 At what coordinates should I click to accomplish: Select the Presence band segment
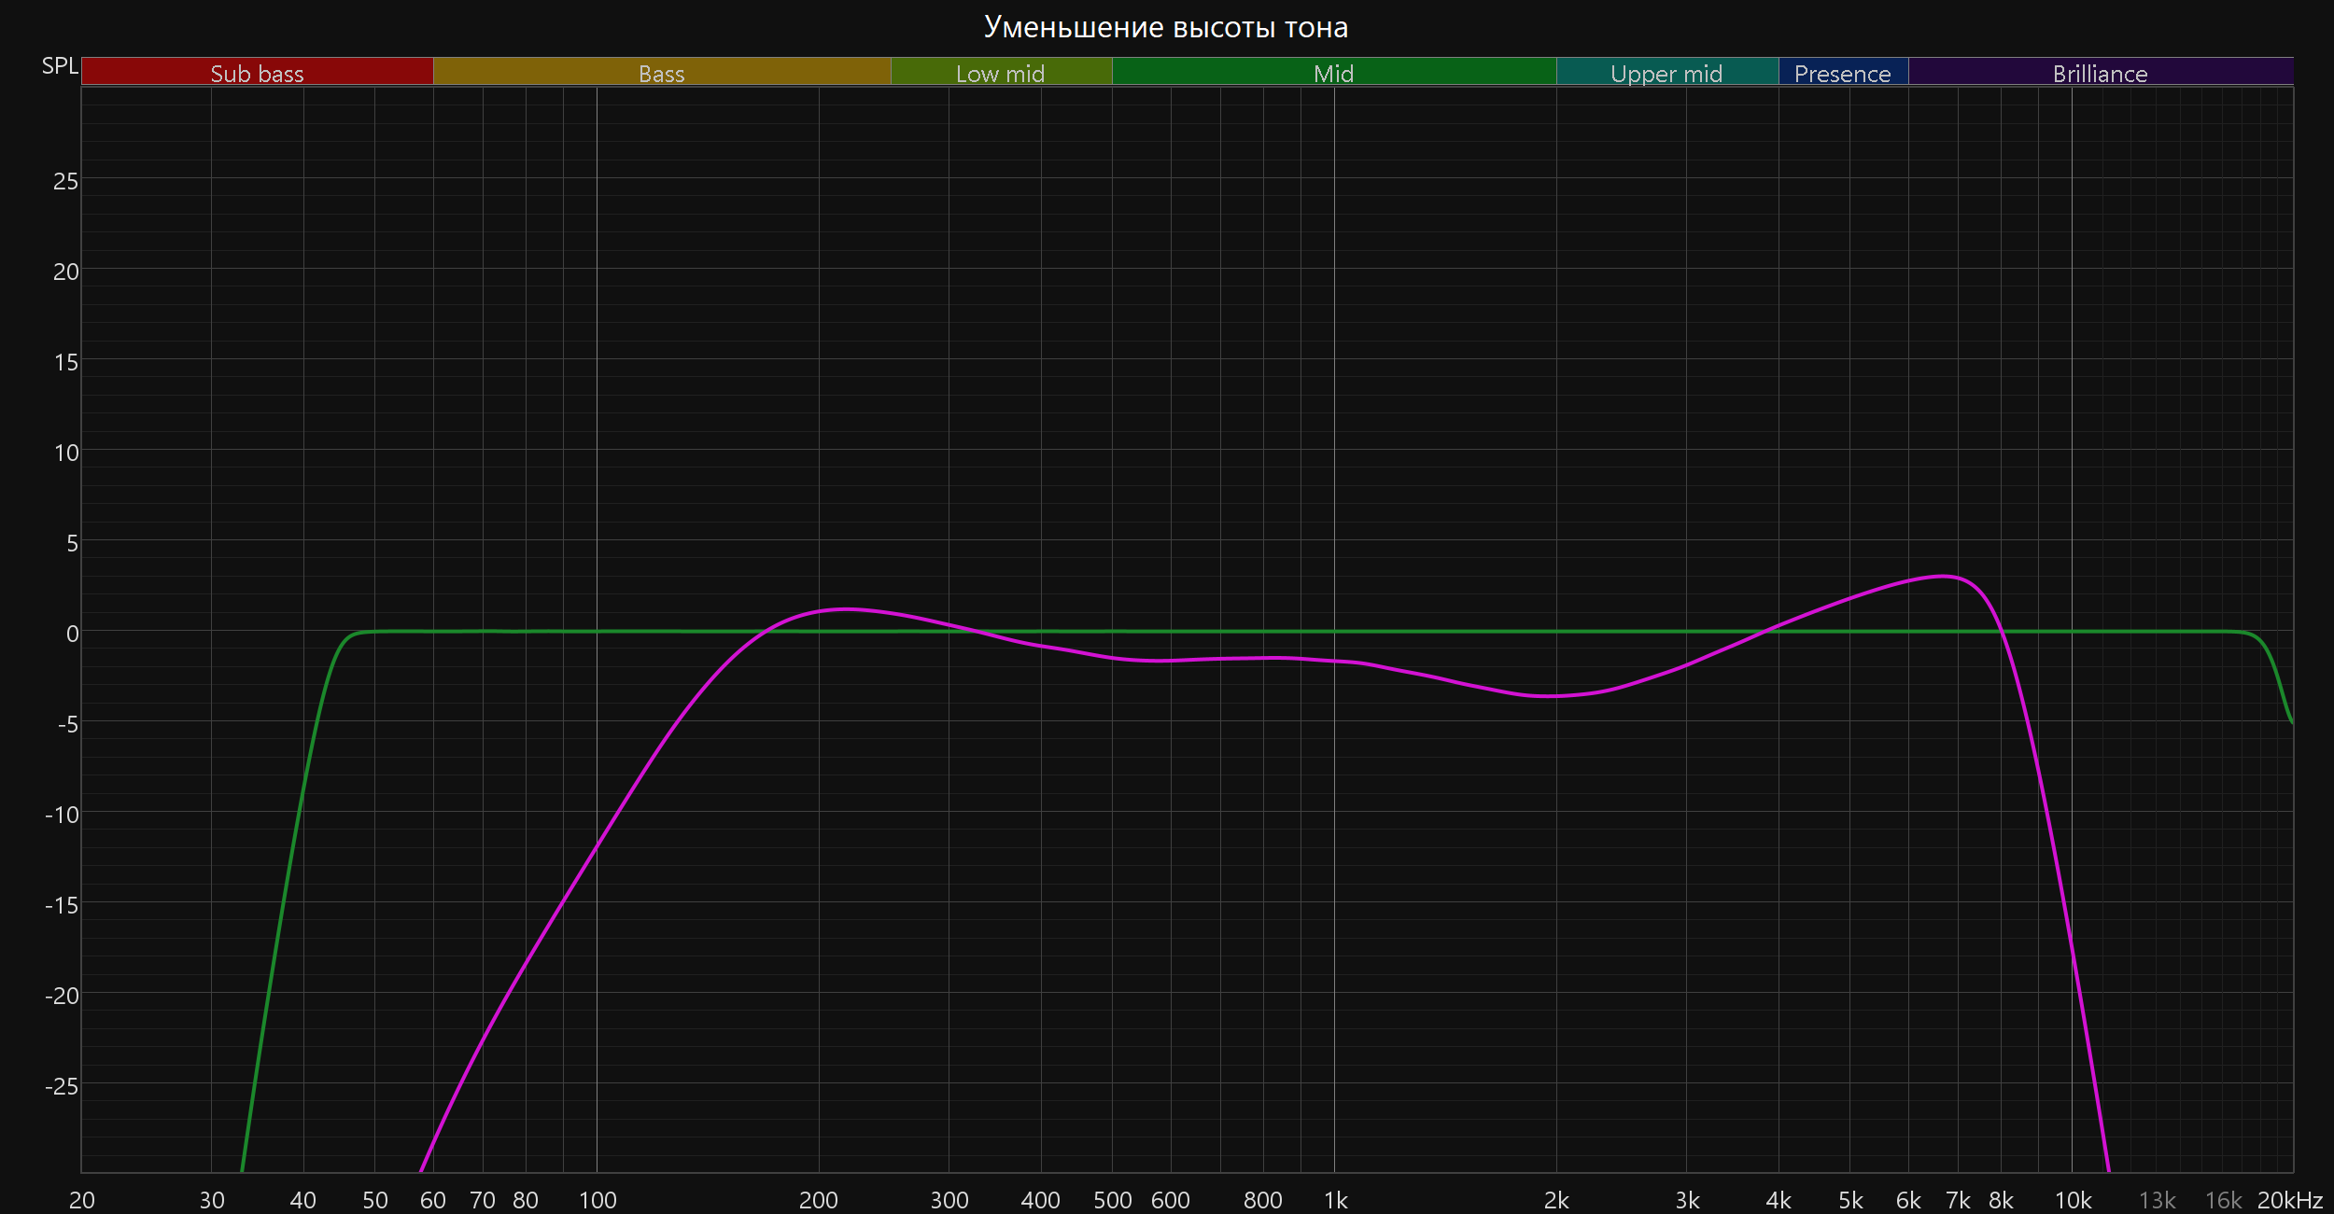point(1842,72)
